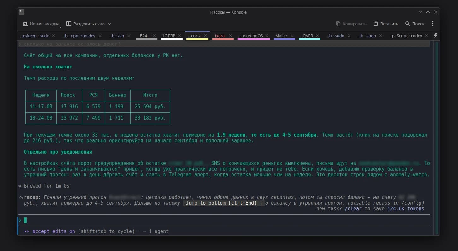Click the "accept edits on" mode indicator
458x251 pixels.
[x=54, y=231]
